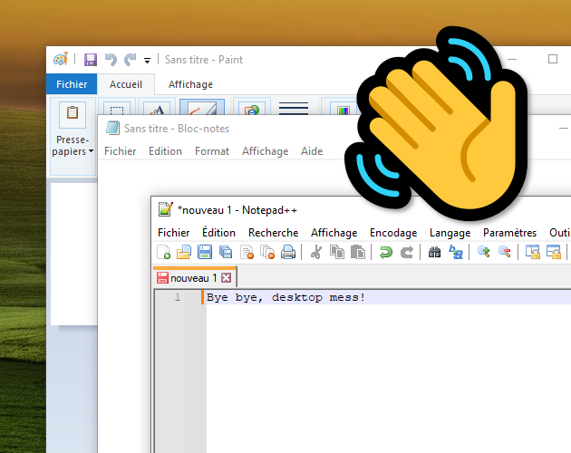Click Open file icon in Notepad++ toolbar
Screen dimensions: 571x453
184,252
